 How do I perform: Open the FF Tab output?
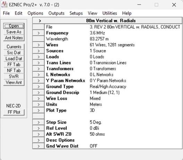(x=14, y=64)
